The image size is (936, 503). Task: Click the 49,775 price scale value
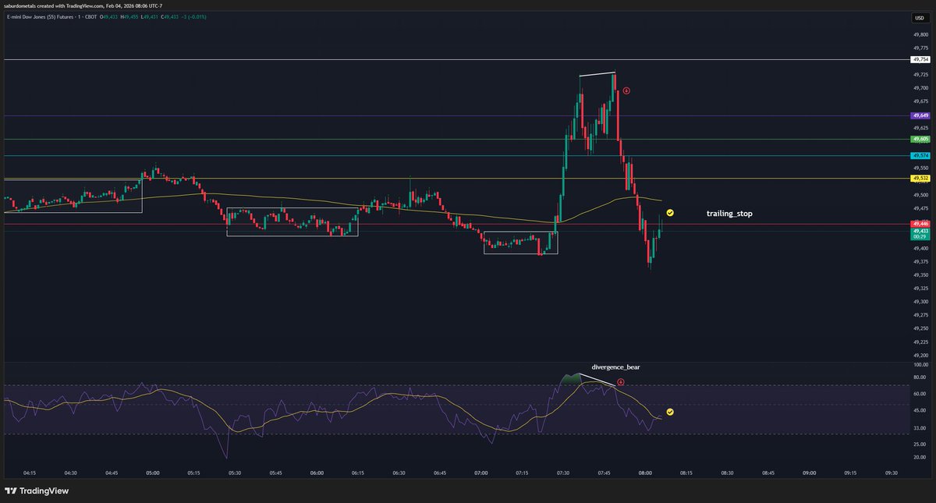click(x=920, y=48)
